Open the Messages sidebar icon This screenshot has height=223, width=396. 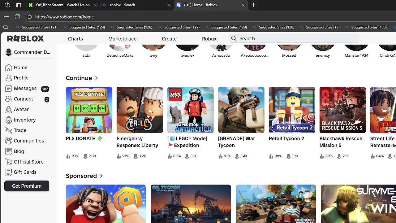pos(9,89)
